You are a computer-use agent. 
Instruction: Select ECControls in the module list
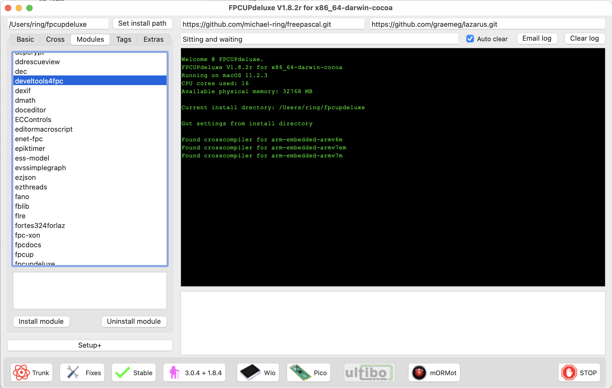(x=90, y=120)
